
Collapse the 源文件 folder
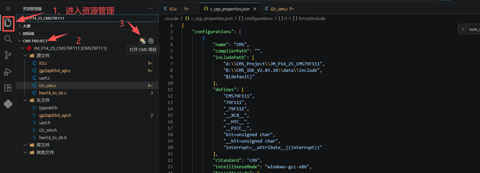(26, 56)
